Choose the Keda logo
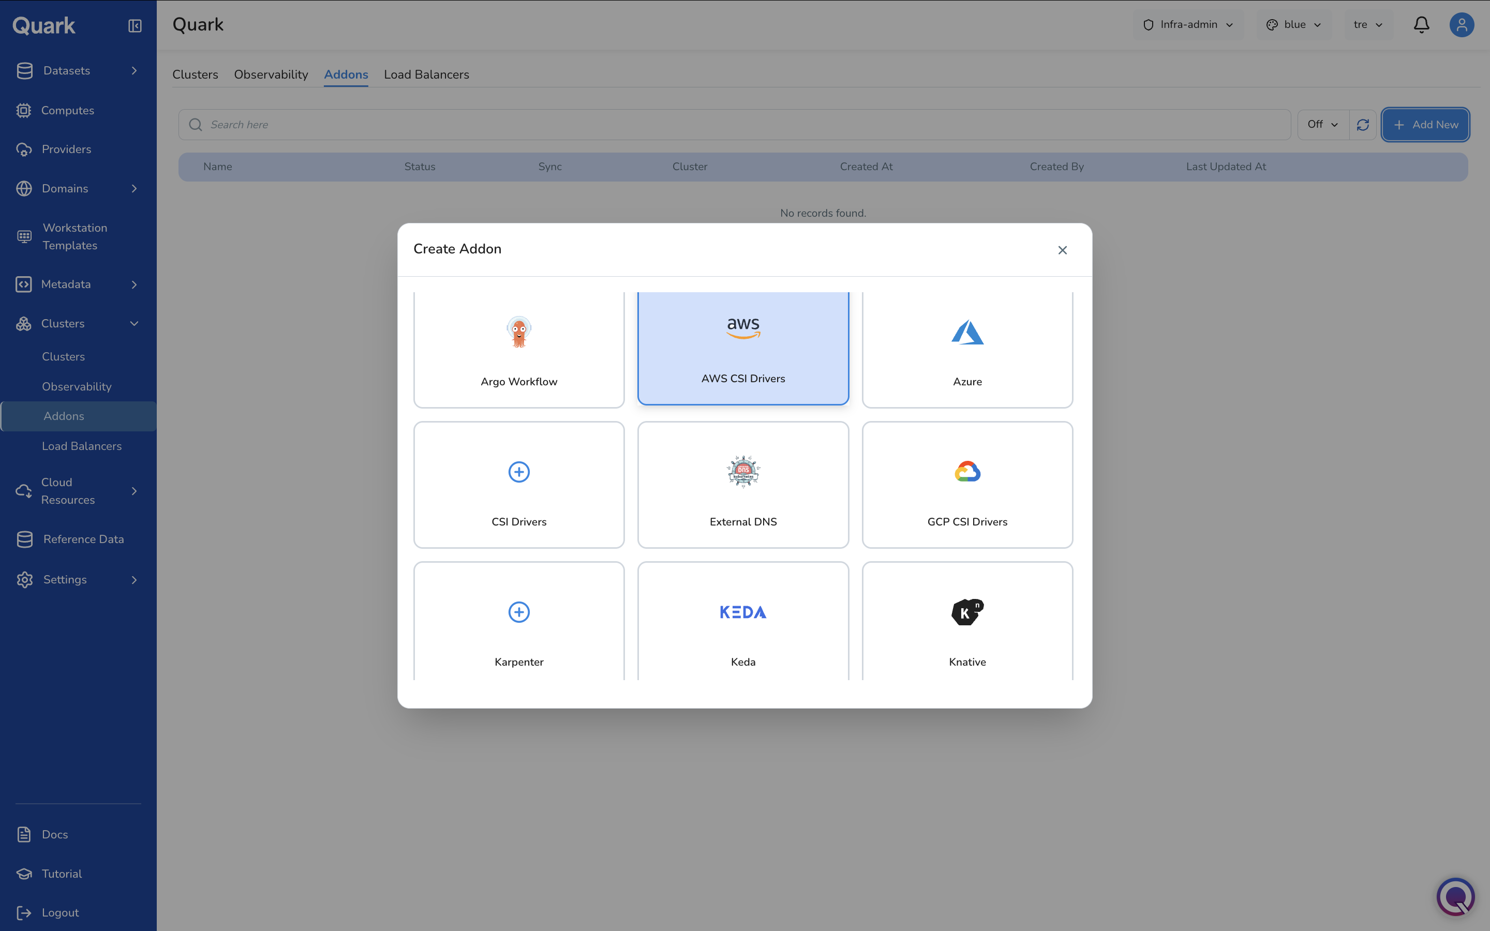The image size is (1490, 931). pyautogui.click(x=743, y=612)
